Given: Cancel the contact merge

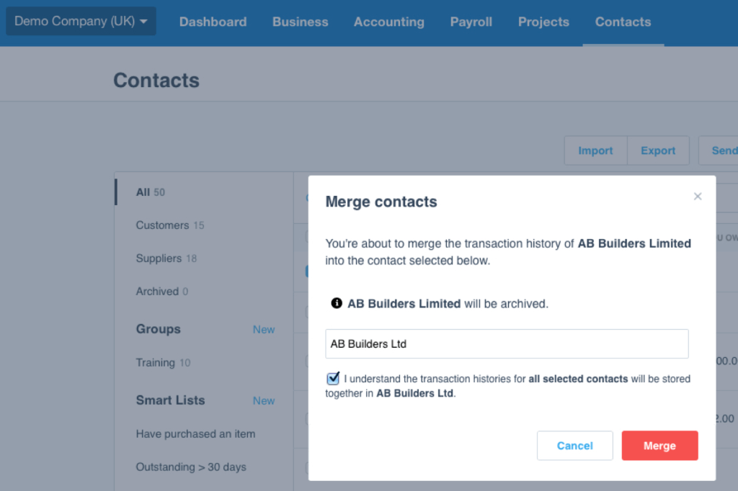Looking at the screenshot, I should [x=574, y=446].
